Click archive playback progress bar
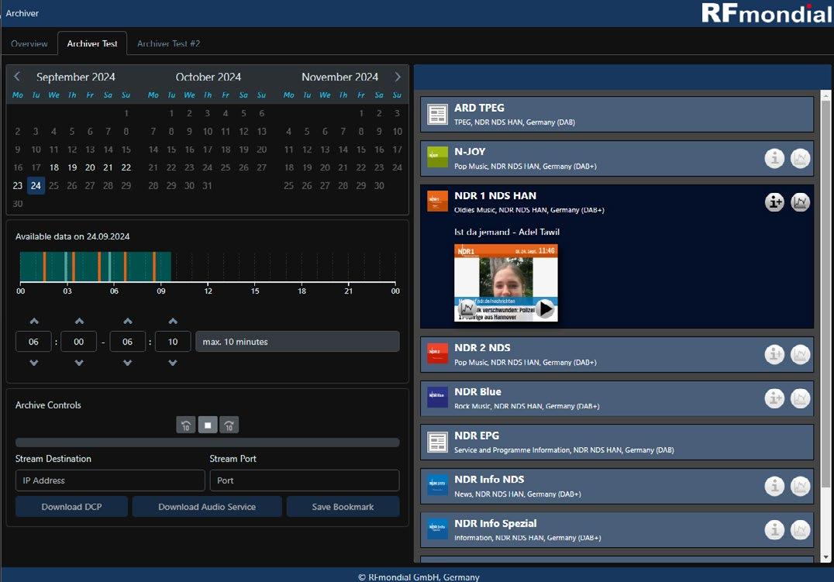This screenshot has width=834, height=582. pyautogui.click(x=208, y=443)
